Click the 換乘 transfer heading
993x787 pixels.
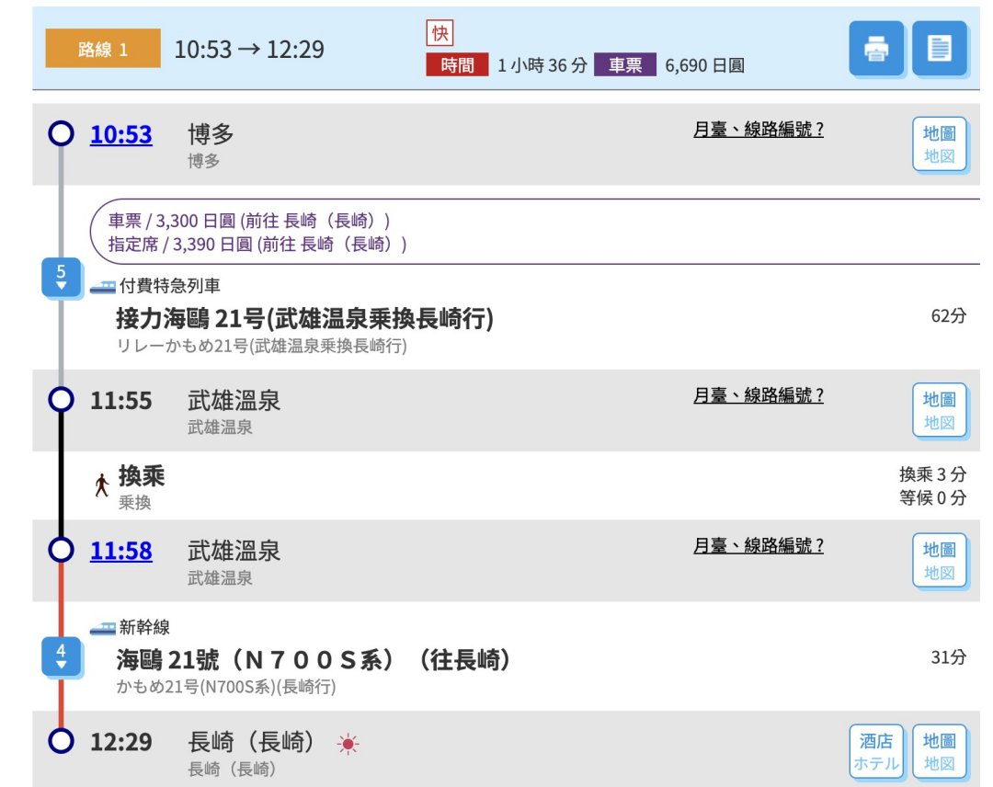142,475
